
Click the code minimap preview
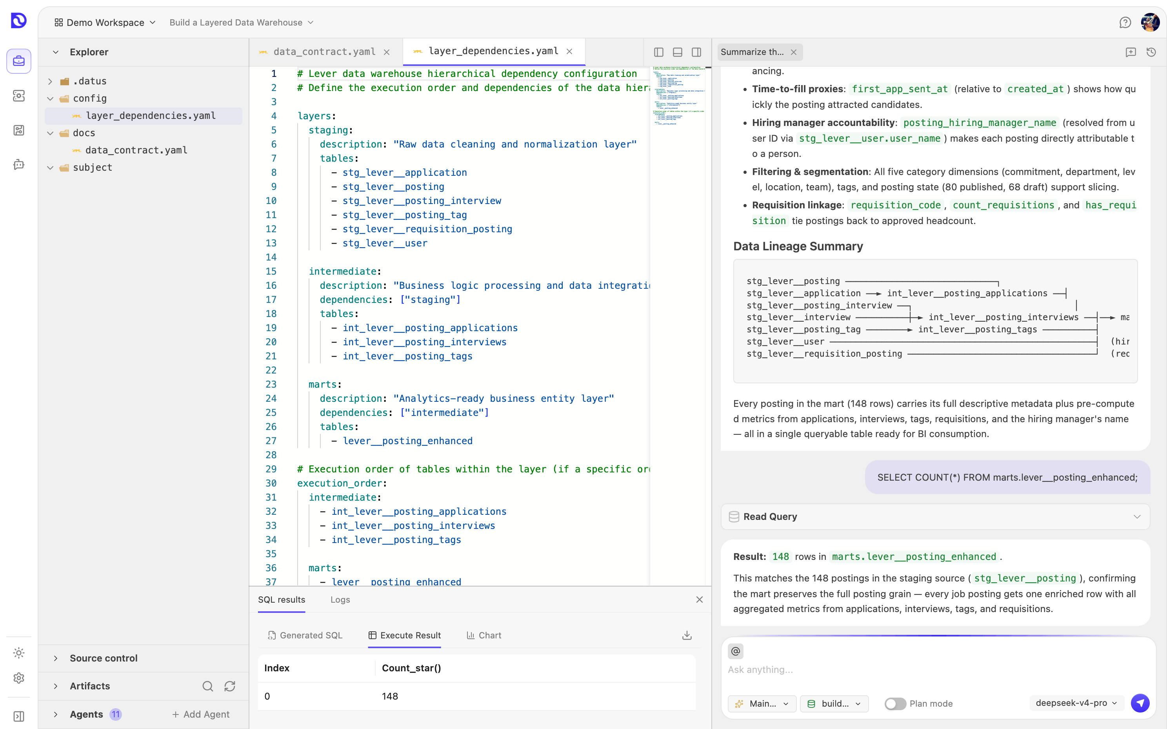point(678,96)
